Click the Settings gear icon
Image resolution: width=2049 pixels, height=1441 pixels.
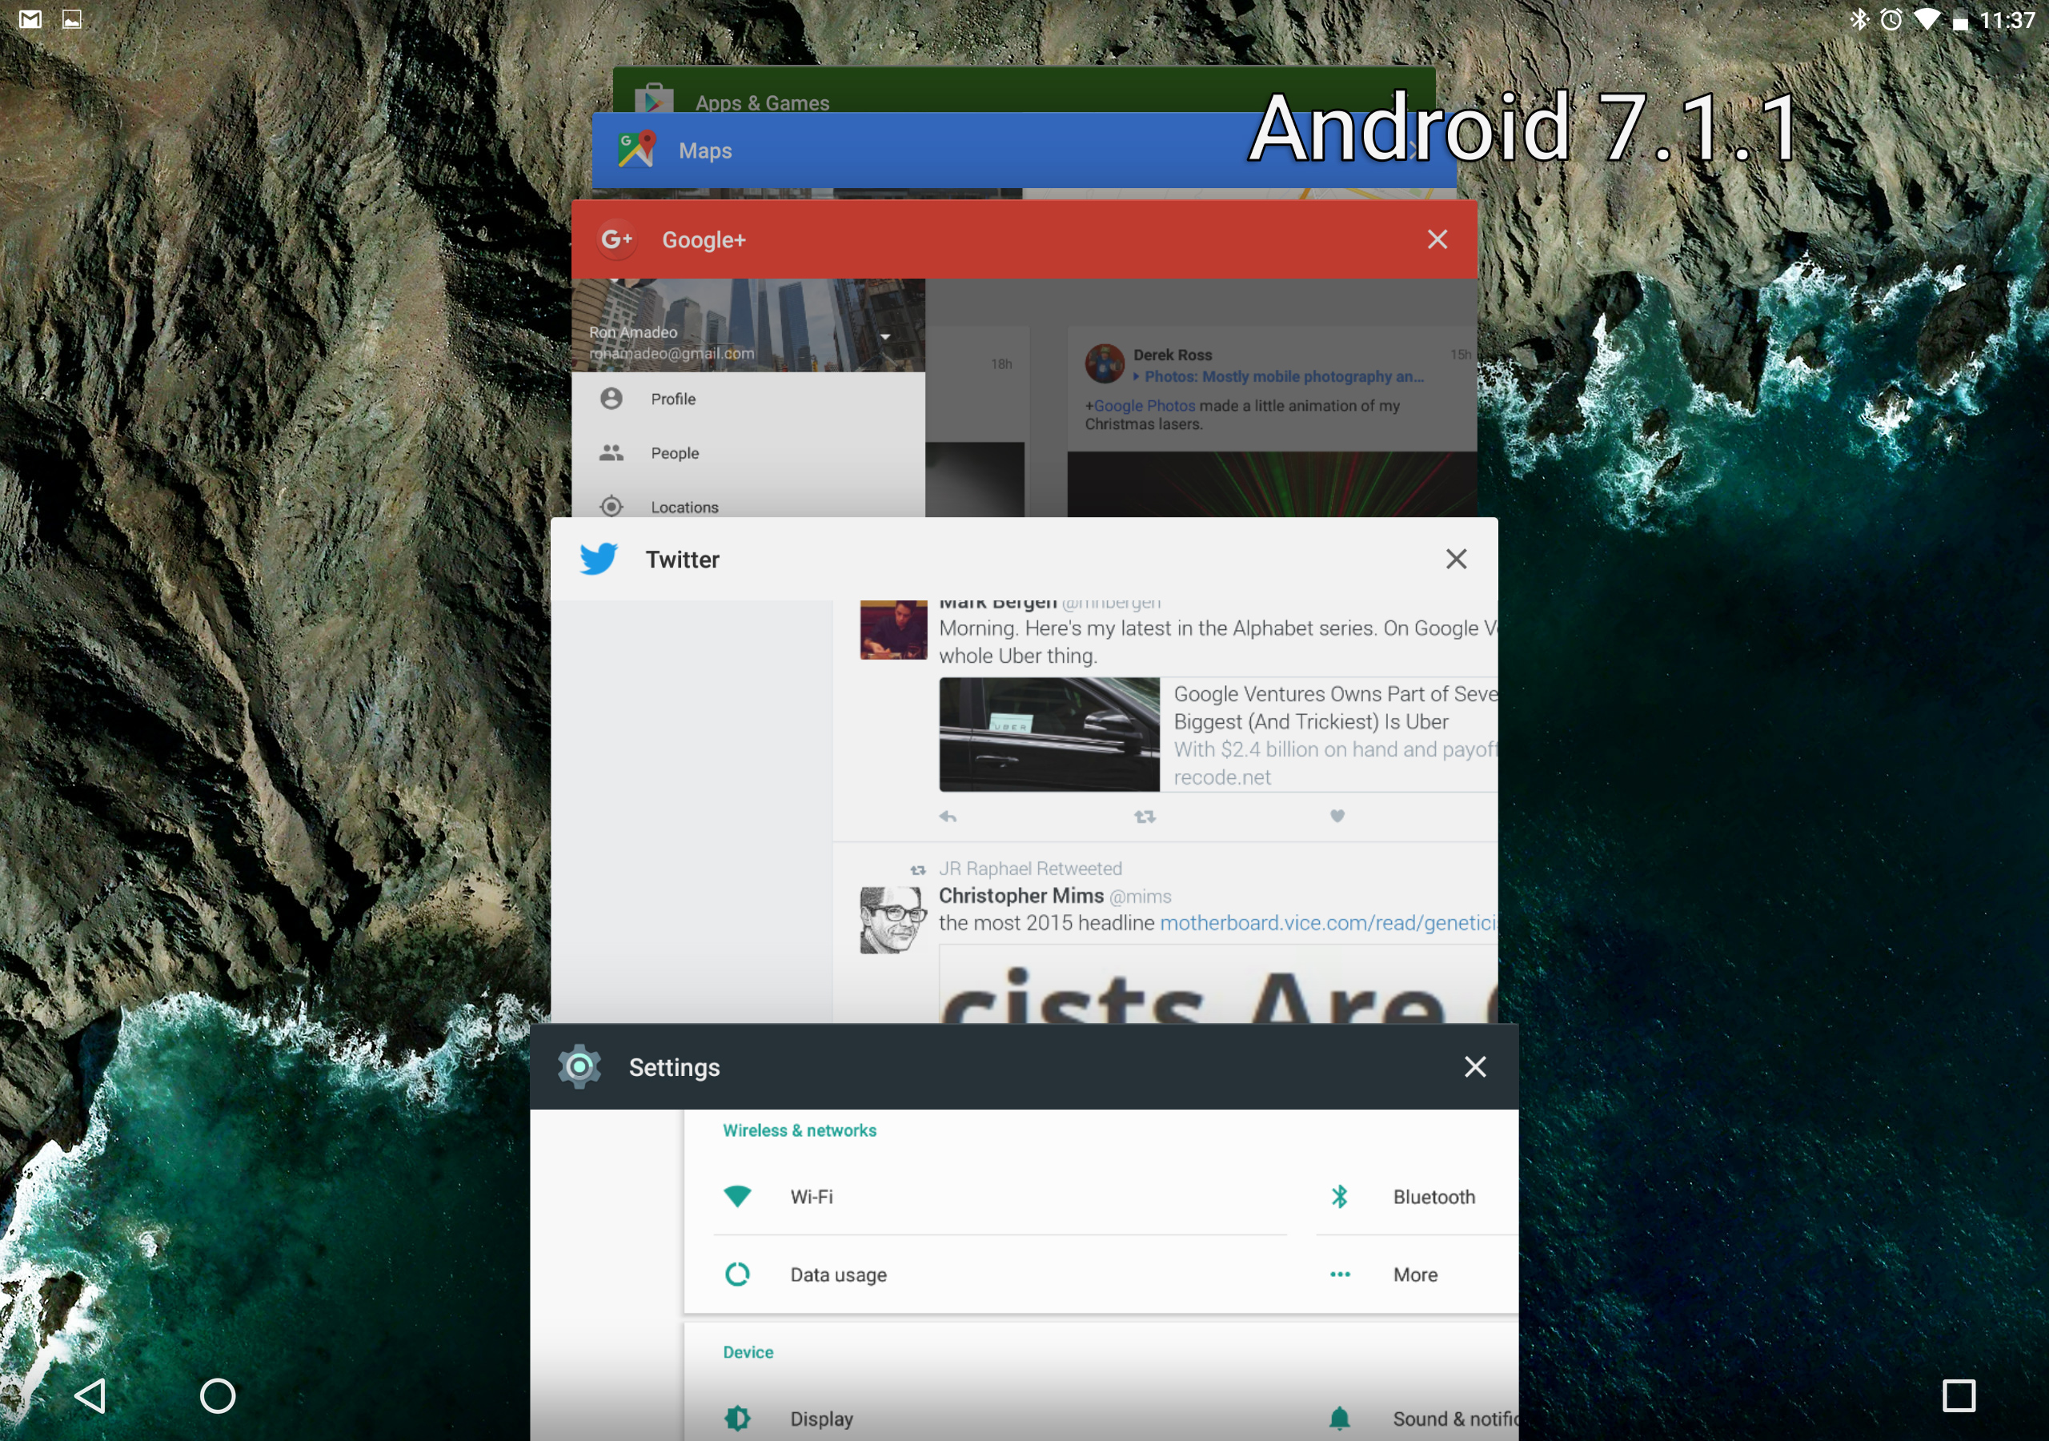(579, 1066)
